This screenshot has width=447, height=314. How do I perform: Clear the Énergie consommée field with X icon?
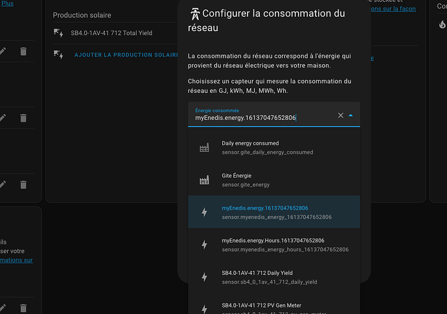pos(340,115)
